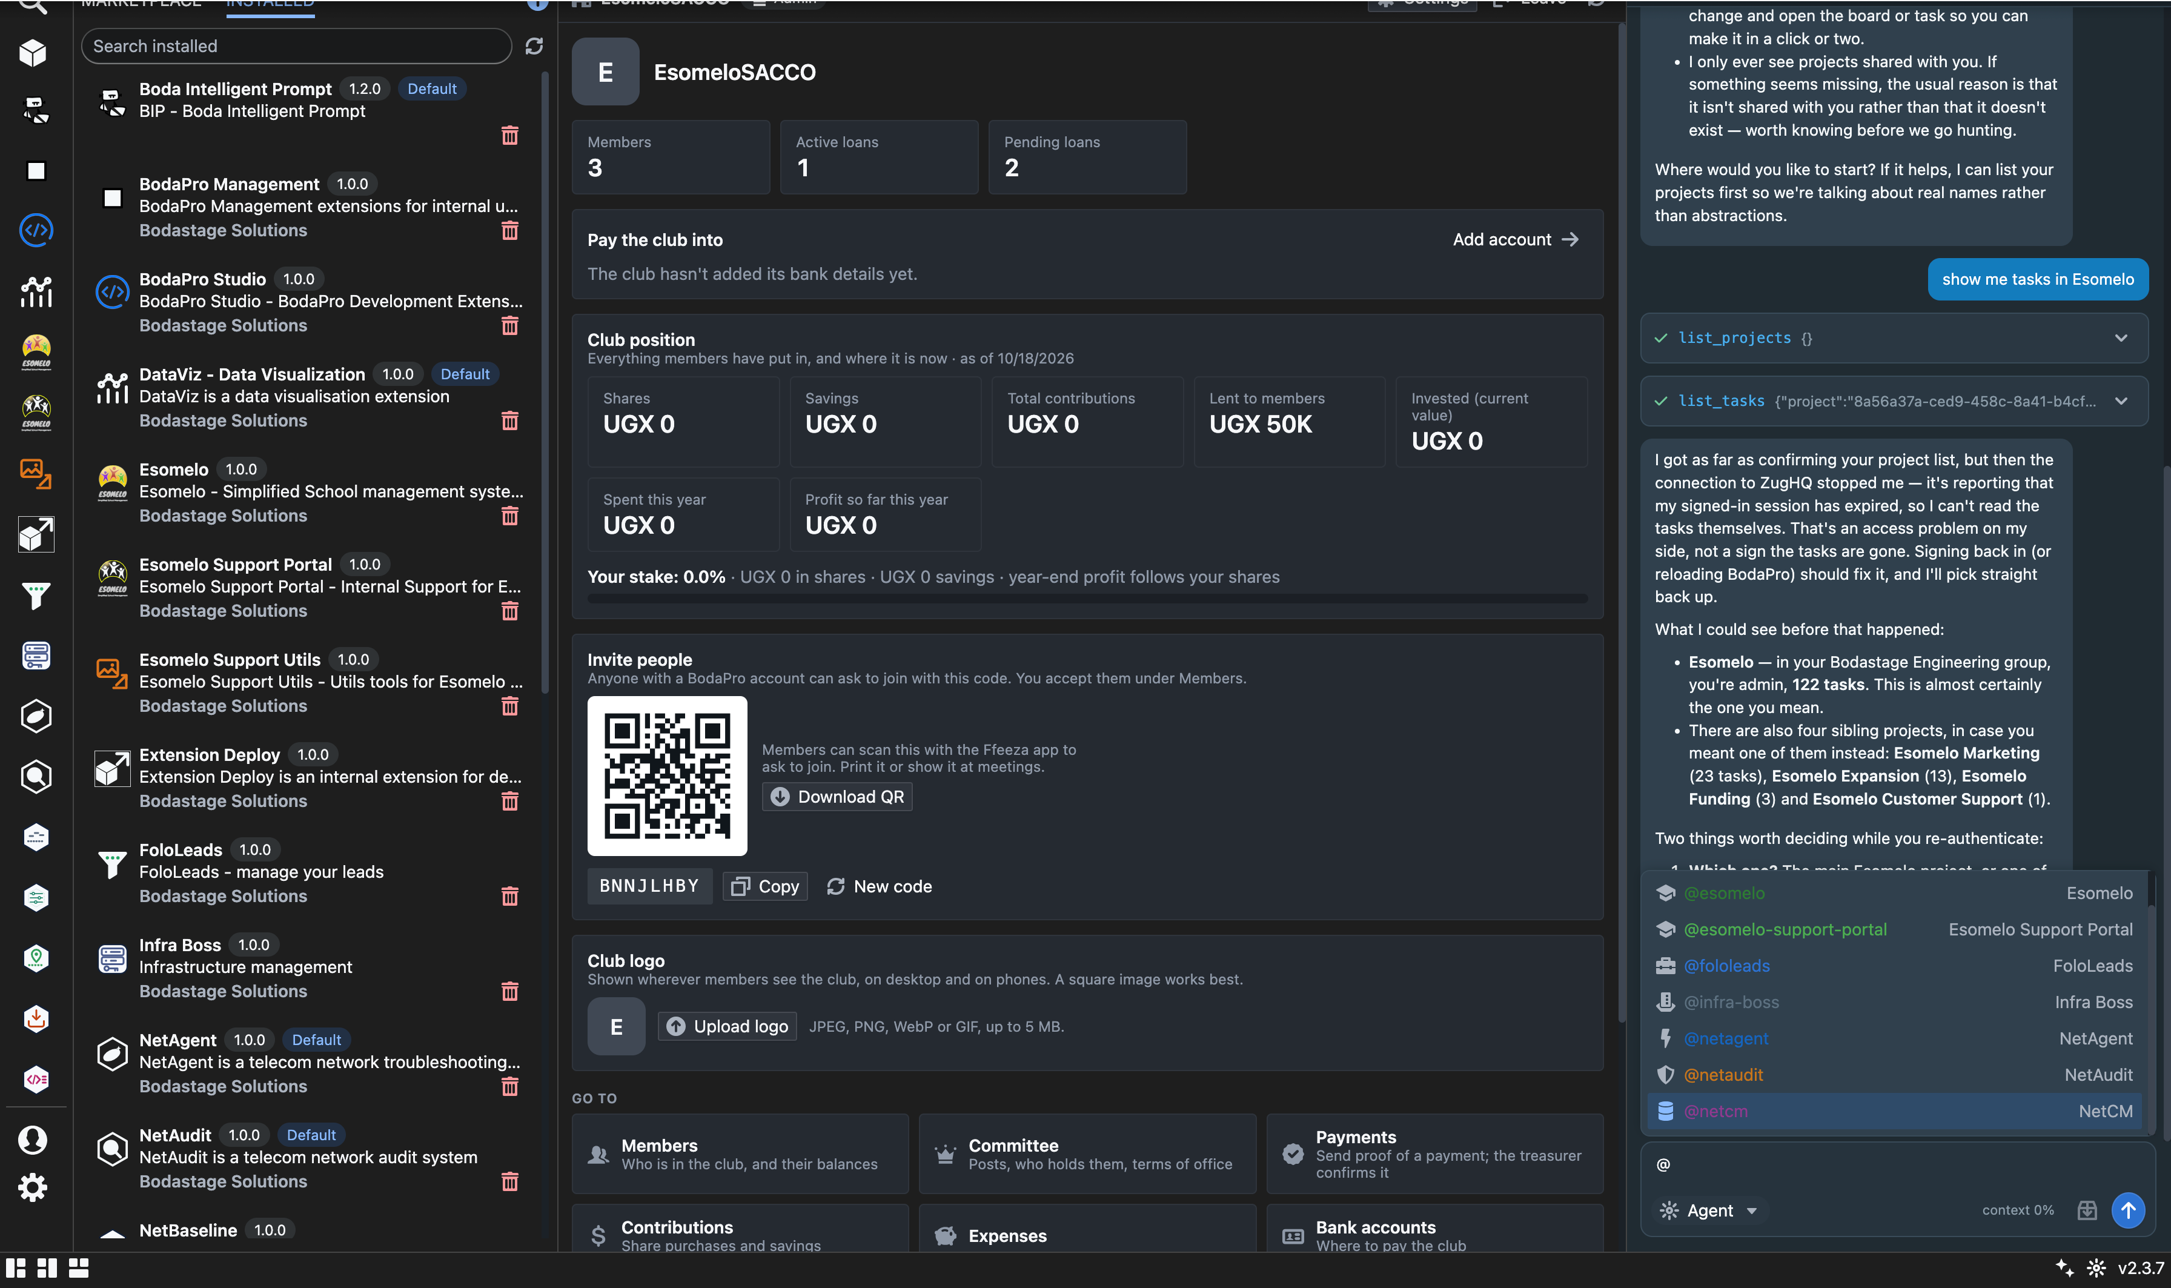2171x1288 pixels.
Task: Open BodaPro Studio code icon in the sidebar
Action: [x=36, y=230]
